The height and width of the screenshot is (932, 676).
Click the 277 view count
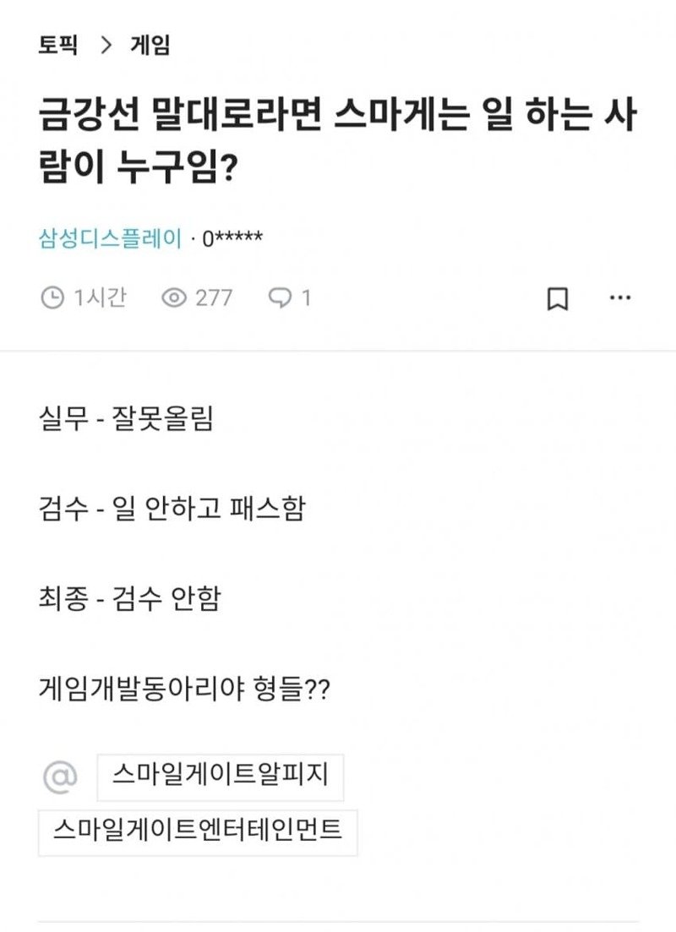(214, 298)
